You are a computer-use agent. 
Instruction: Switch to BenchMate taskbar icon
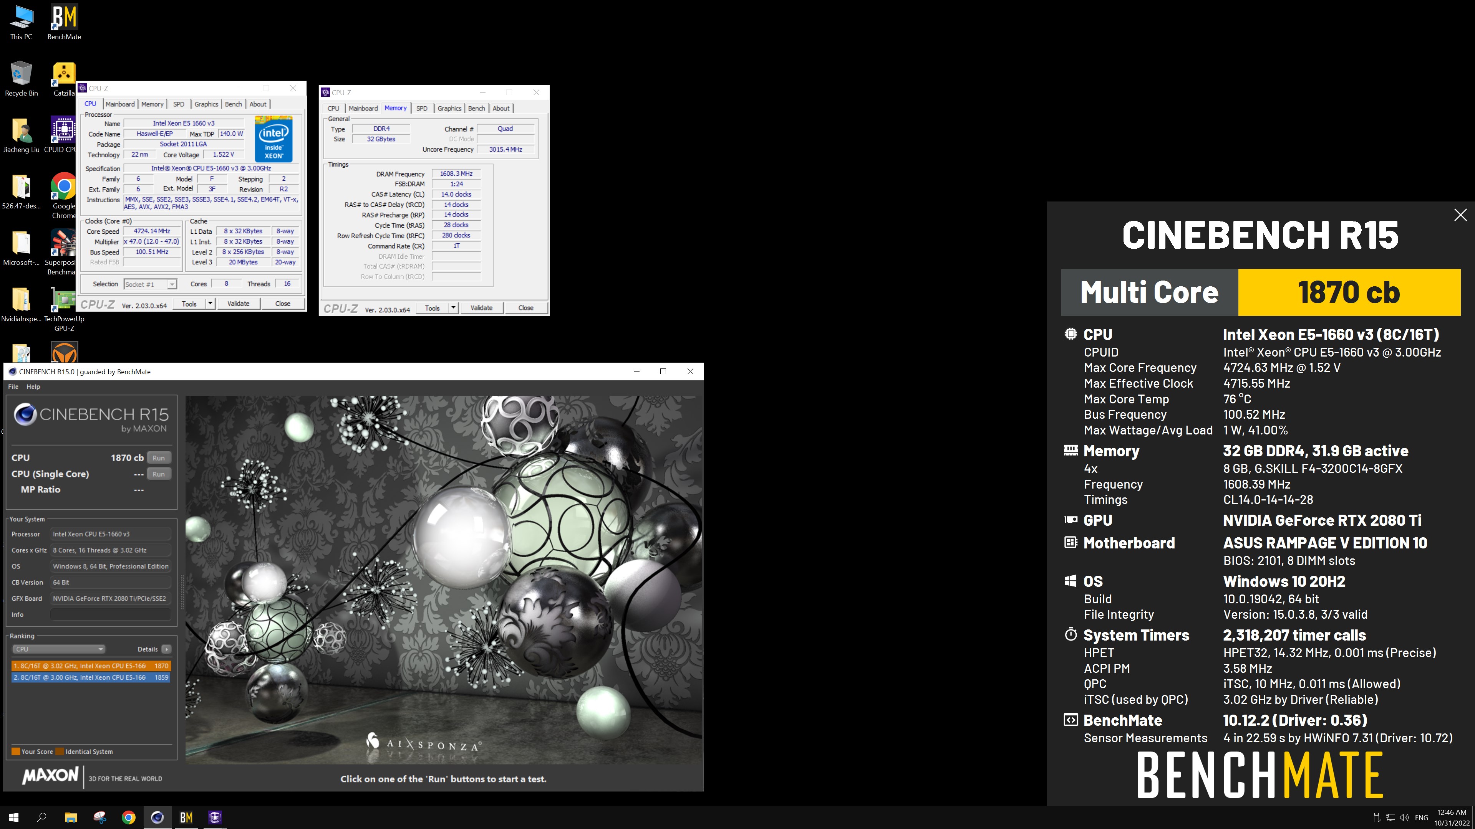(x=186, y=817)
